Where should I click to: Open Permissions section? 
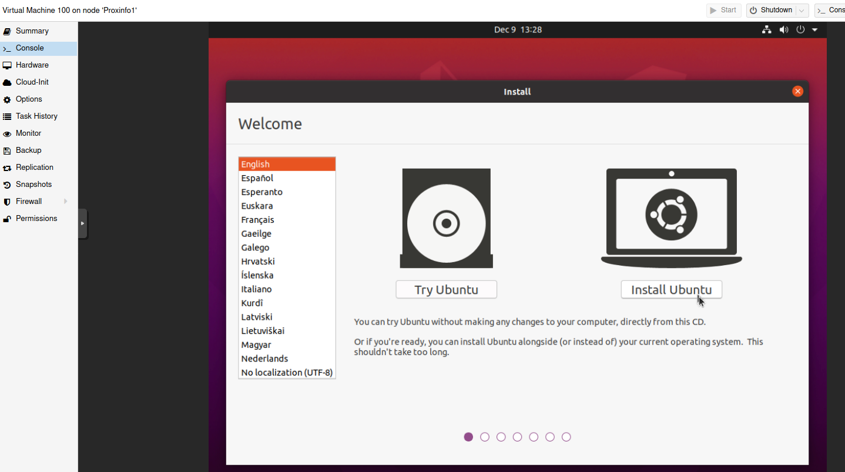tap(38, 219)
